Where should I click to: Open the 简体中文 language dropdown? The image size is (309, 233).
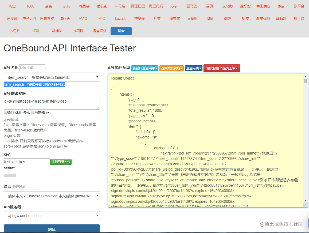pos(52,196)
